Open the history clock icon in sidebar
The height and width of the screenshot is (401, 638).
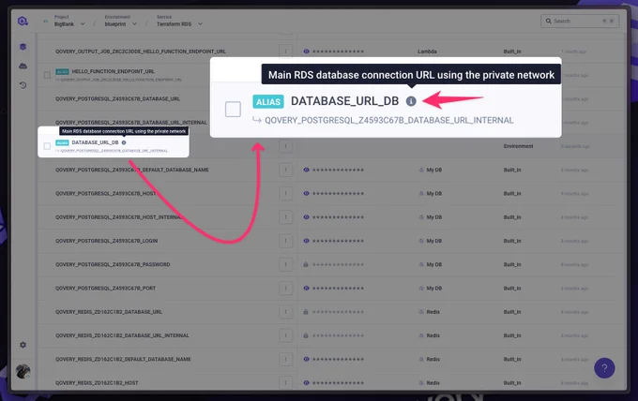23,85
